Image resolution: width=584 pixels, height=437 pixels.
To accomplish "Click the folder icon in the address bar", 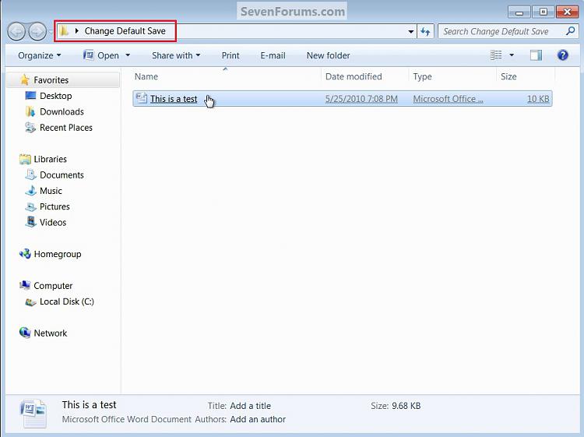I will (64, 31).
